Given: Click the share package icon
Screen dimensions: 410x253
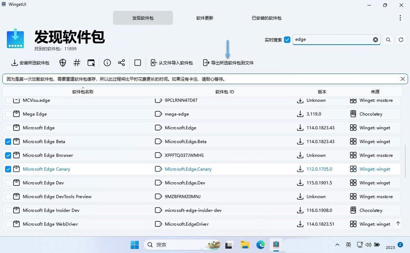Looking at the screenshot, I should 121,63.
